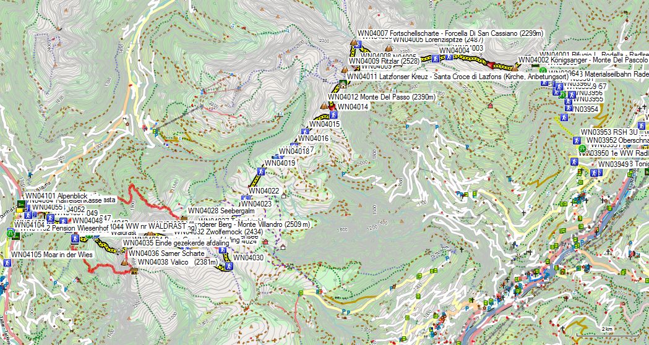Click the hiker icon at WN04019
Image resolution: width=649 pixels, height=345 pixels.
[x=260, y=170]
